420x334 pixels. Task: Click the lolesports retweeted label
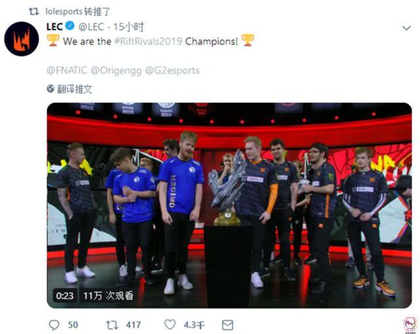pyautogui.click(x=78, y=12)
